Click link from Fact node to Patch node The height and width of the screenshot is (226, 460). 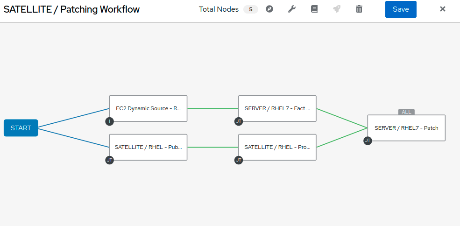click(342, 118)
